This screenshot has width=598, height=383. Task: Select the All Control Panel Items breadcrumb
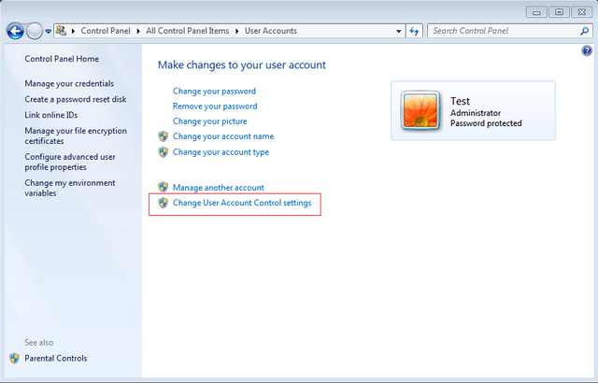[x=188, y=31]
